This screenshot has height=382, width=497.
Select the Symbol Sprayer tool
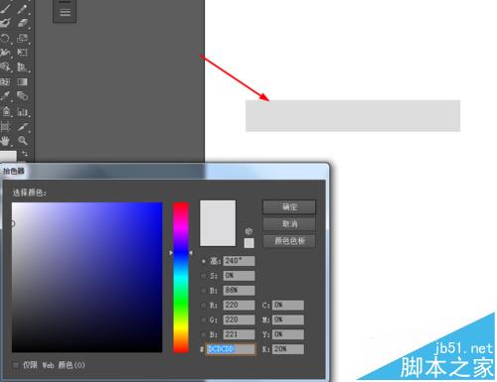(x=6, y=111)
